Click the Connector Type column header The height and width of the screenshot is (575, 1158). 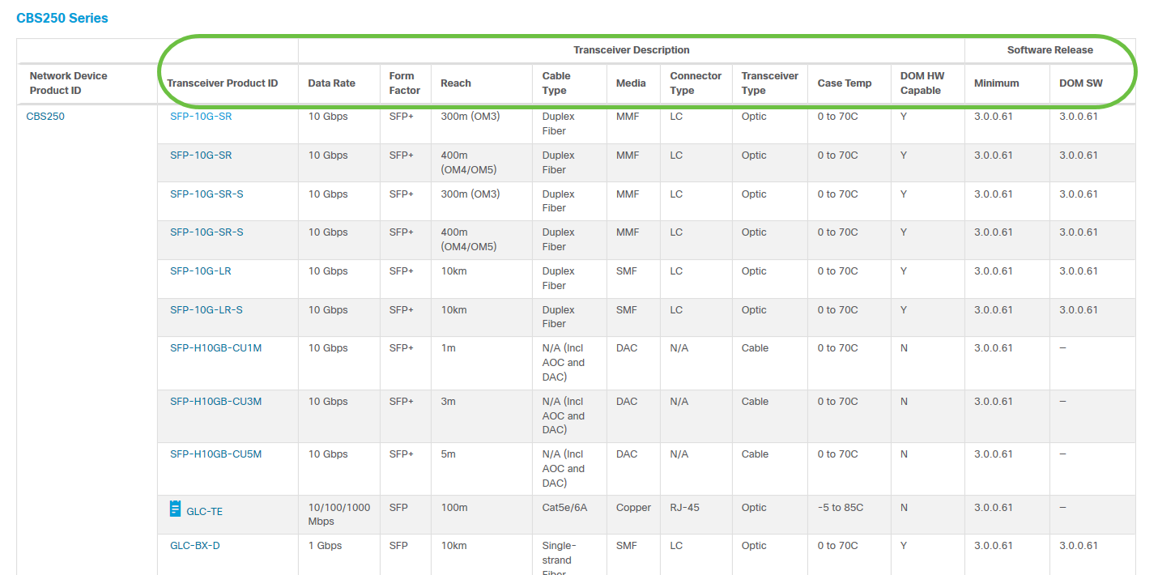click(x=696, y=83)
